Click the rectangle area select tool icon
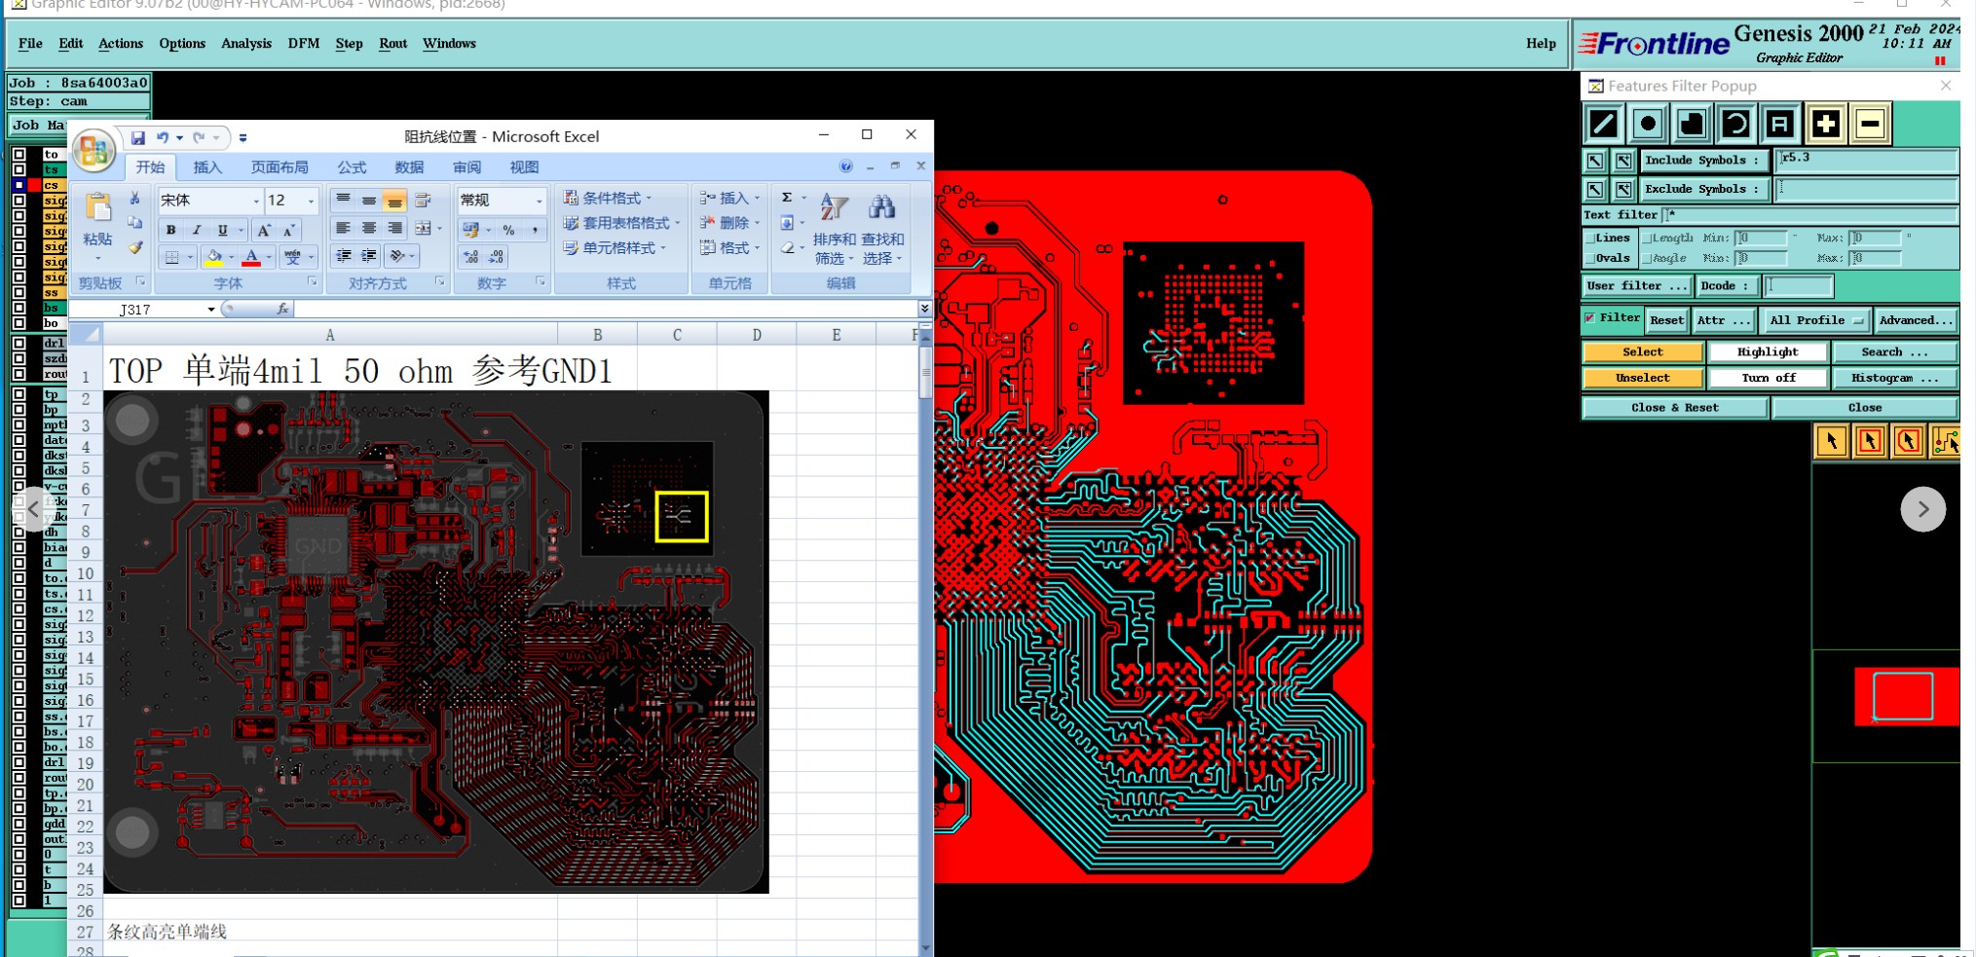Screen dimensions: 1976x957 [x=1870, y=441]
